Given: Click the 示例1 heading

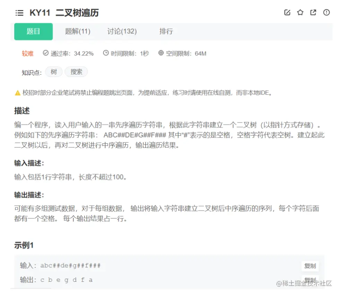Looking at the screenshot, I should click(24, 245).
